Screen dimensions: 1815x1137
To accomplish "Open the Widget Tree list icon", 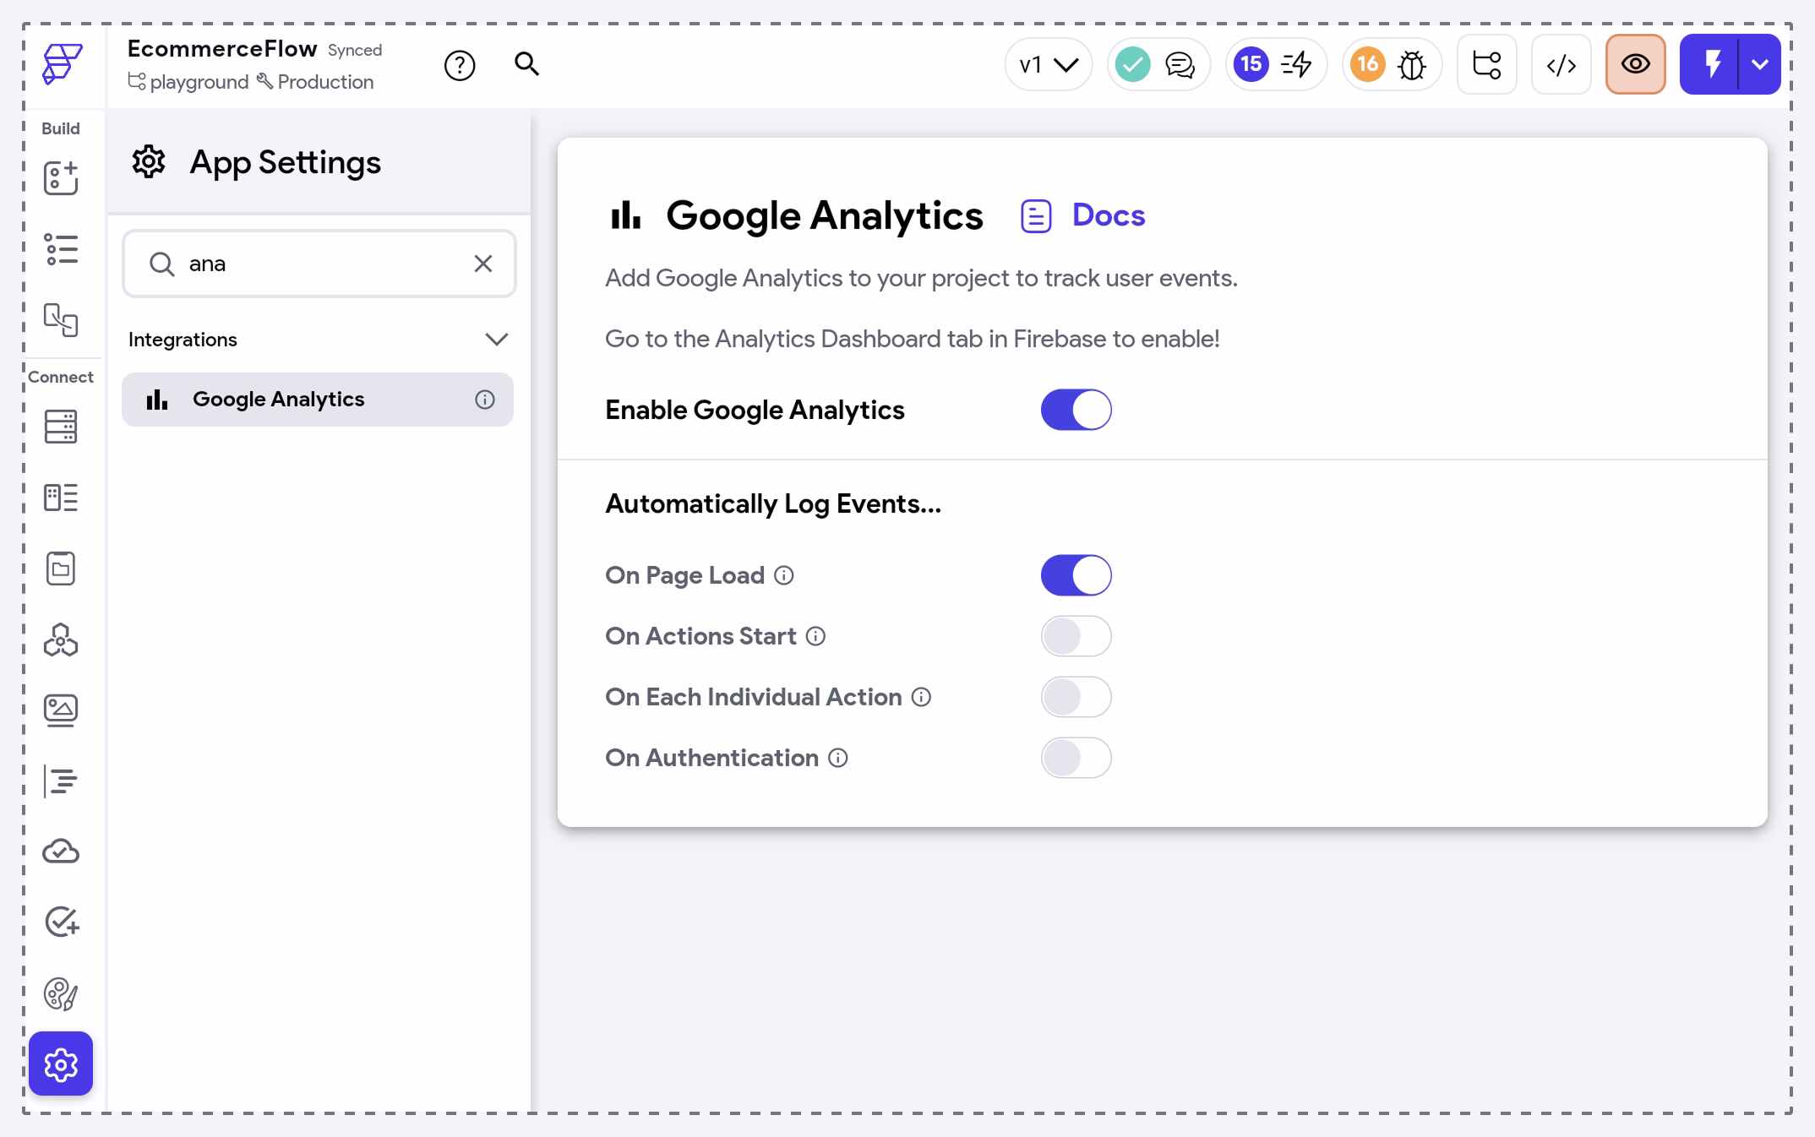I will [61, 249].
